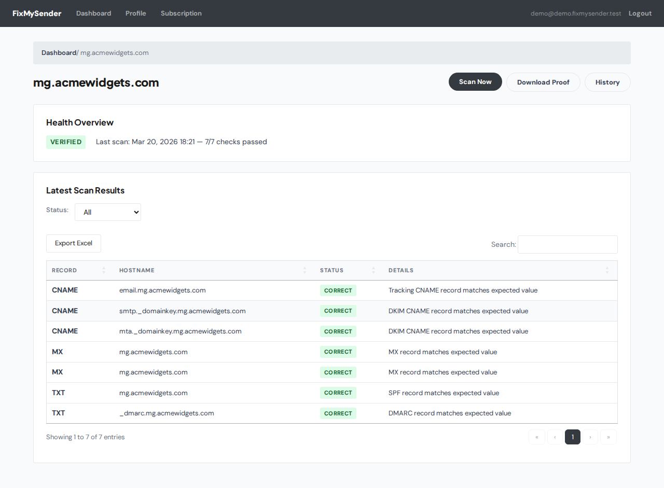Navigate to the Profile section
This screenshot has height=488, width=664.
pyautogui.click(x=135, y=13)
